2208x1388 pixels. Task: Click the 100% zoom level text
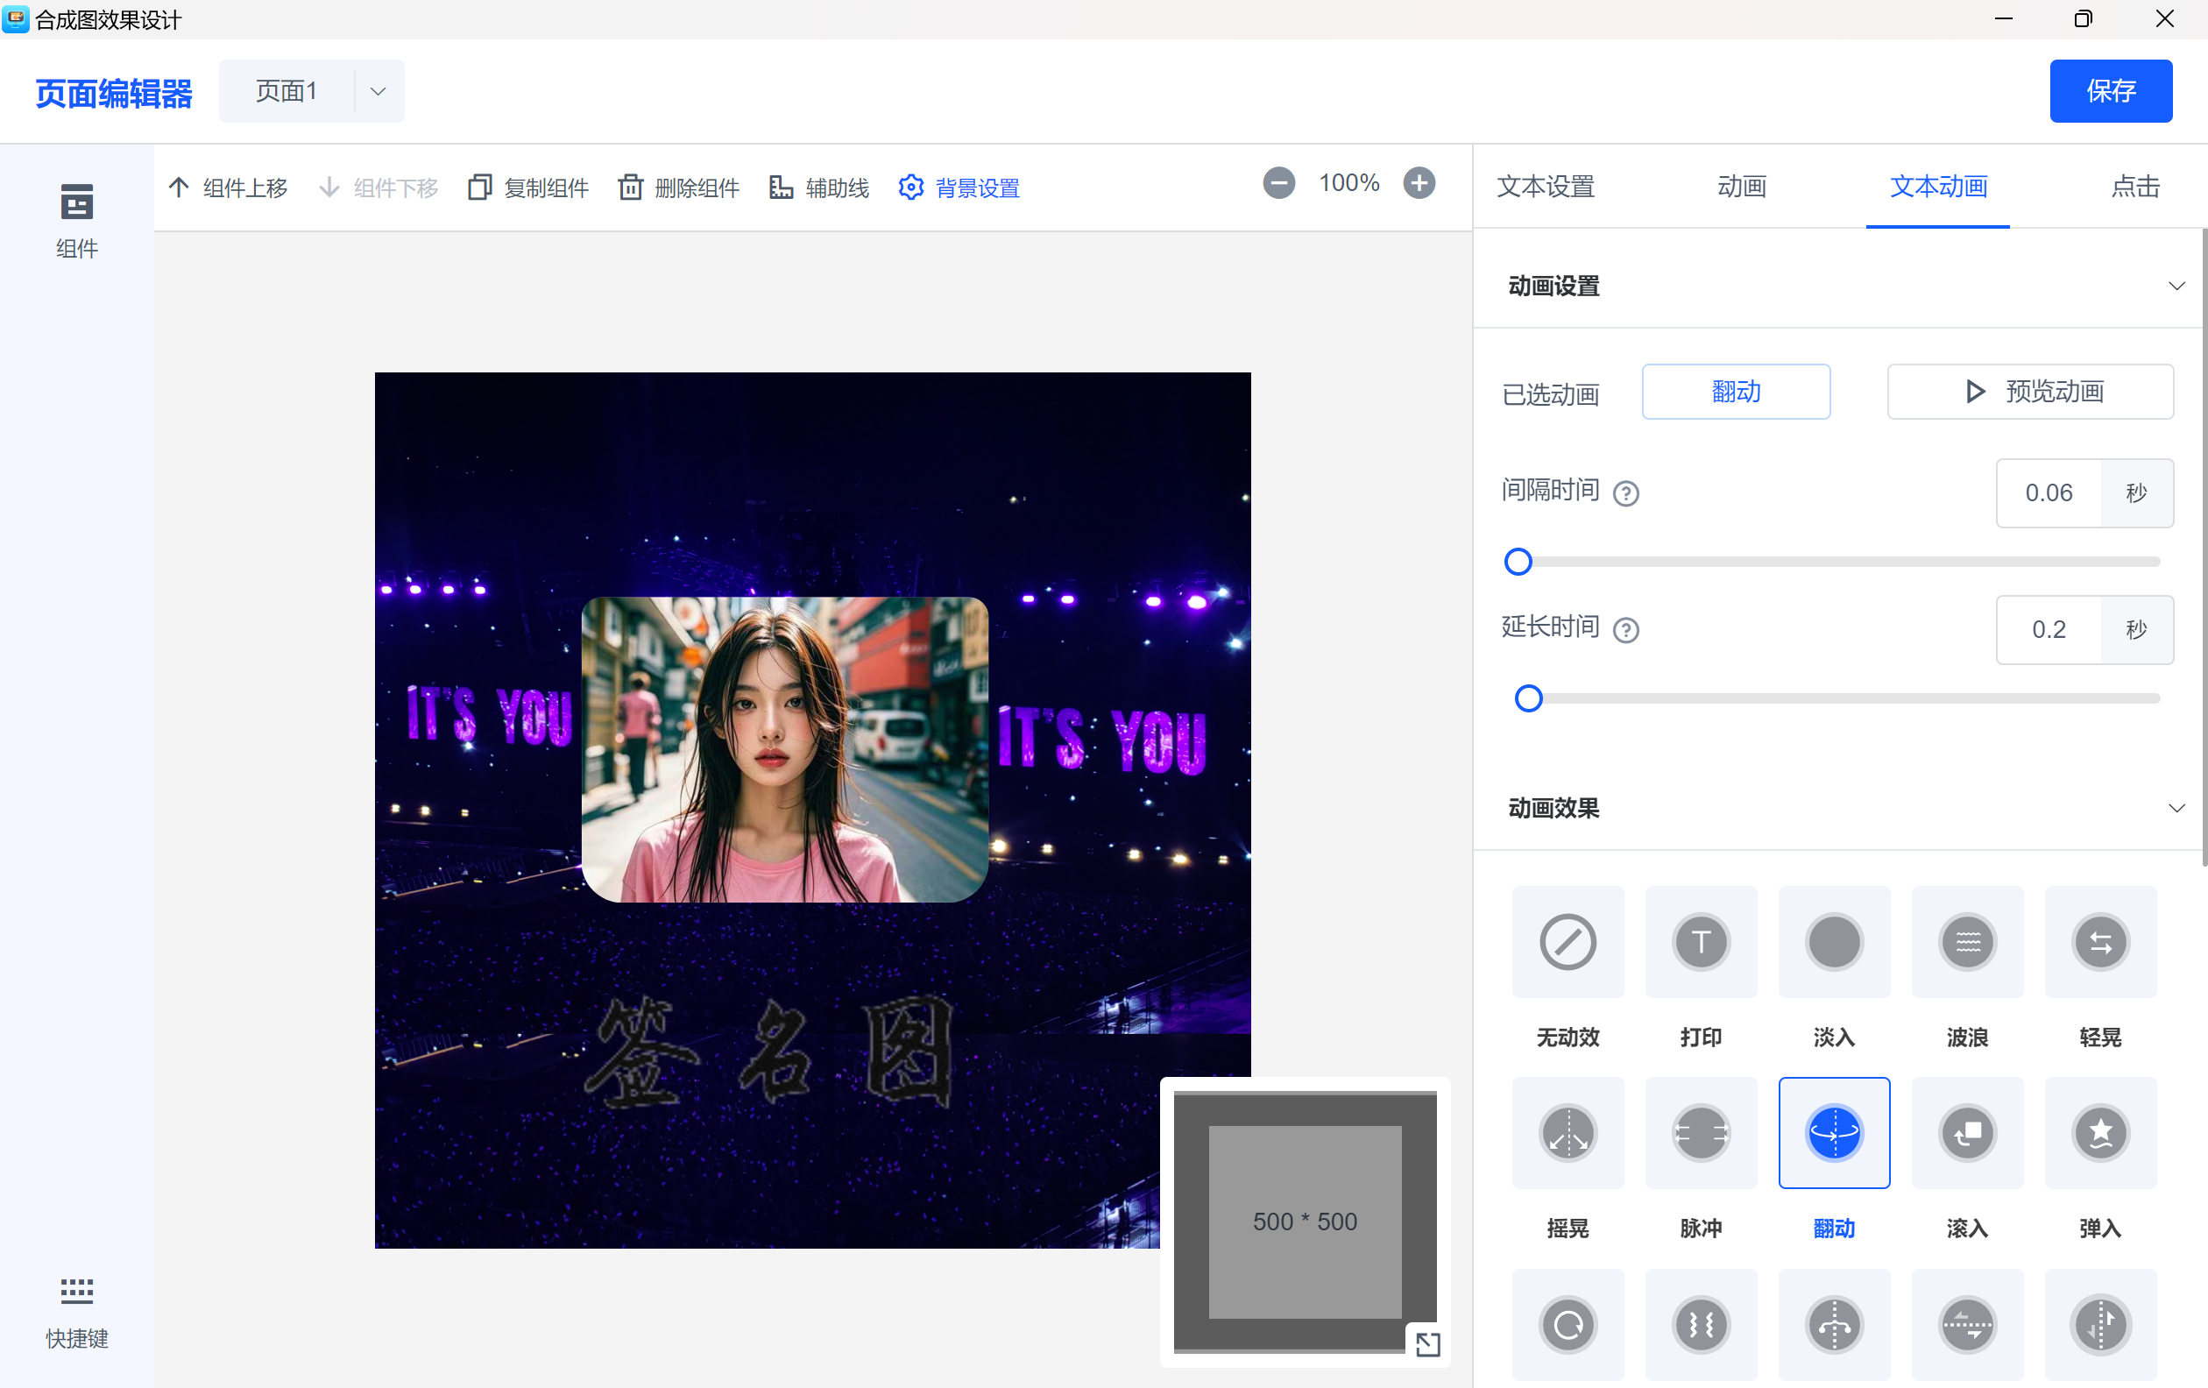[x=1348, y=183]
